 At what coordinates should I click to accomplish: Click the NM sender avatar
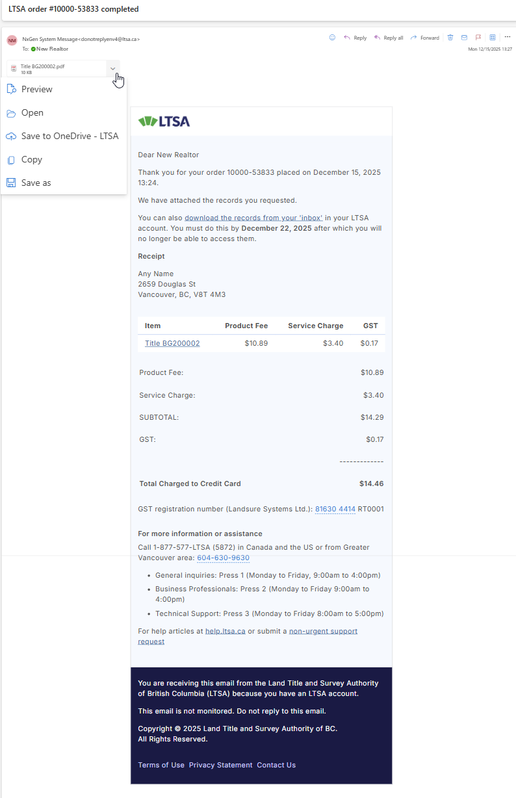[12, 40]
